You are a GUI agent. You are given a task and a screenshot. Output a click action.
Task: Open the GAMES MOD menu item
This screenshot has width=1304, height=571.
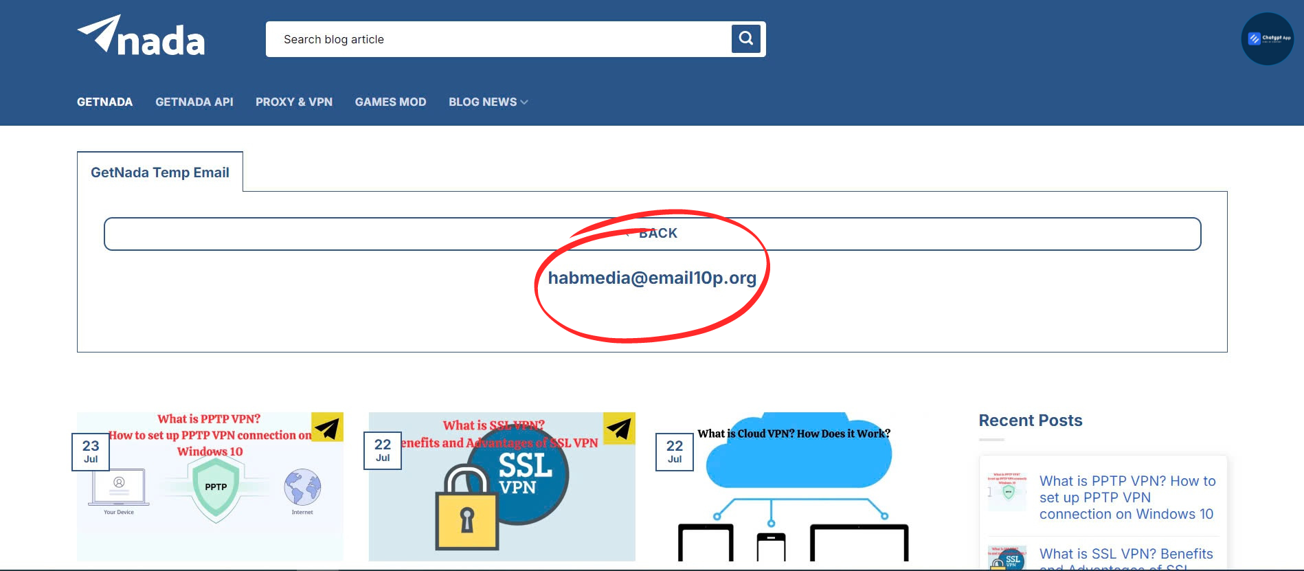390,102
